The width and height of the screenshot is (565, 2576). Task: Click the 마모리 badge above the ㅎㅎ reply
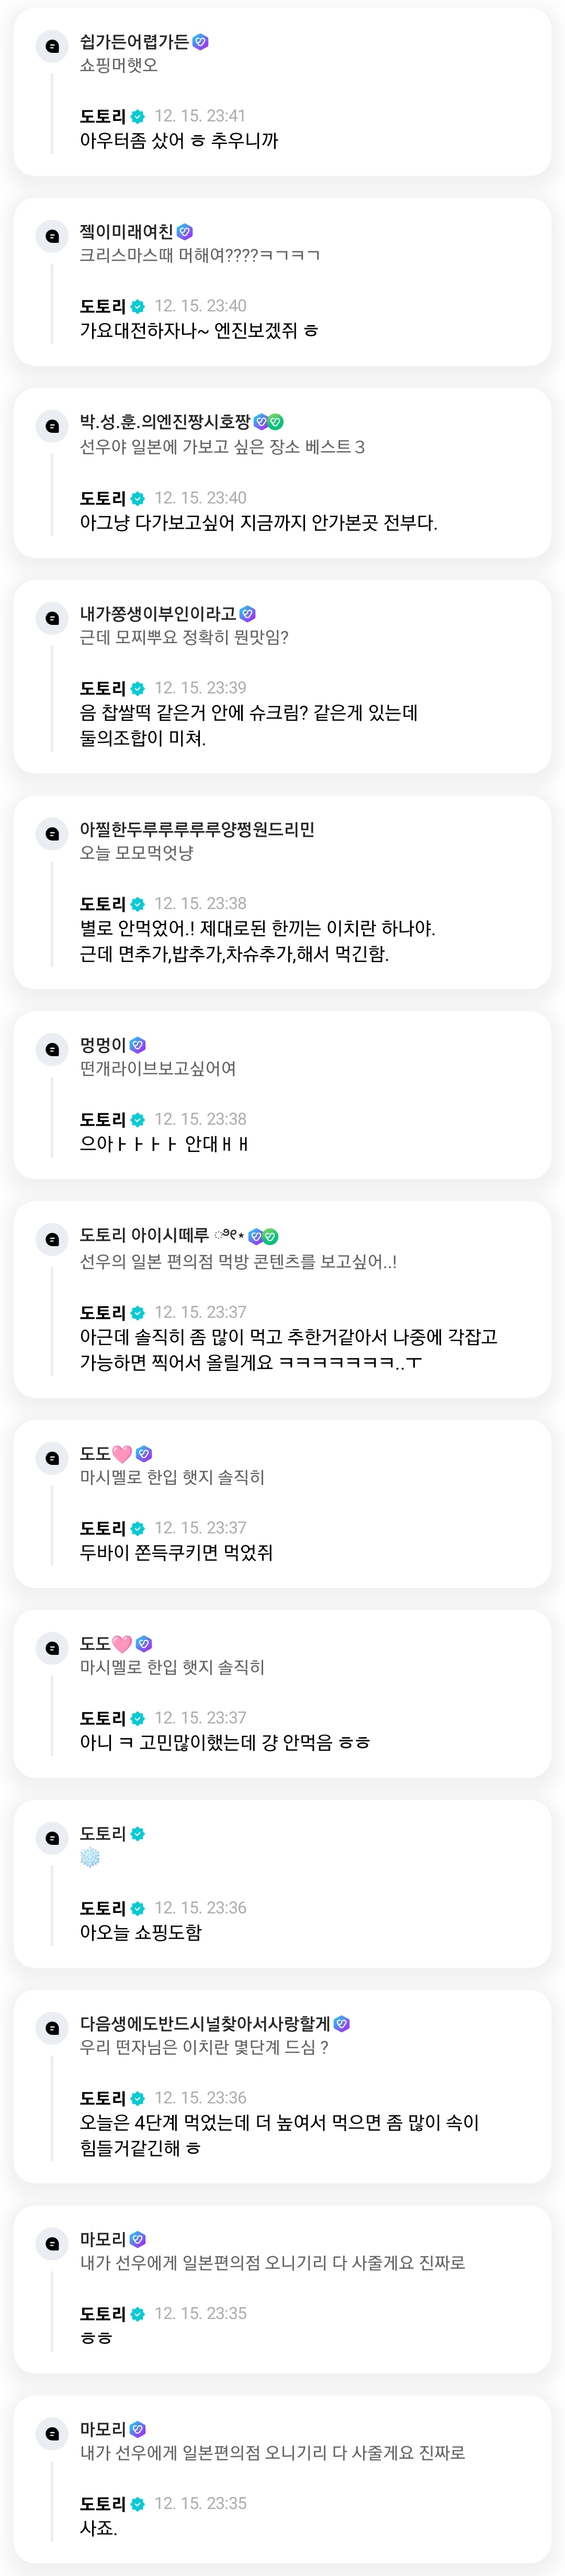138,2239
